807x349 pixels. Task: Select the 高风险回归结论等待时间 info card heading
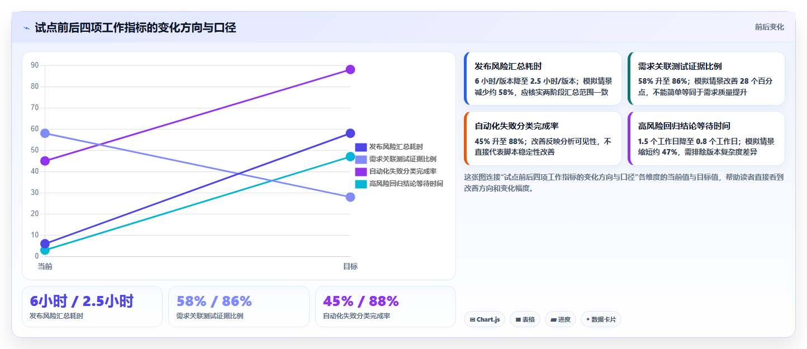click(684, 126)
